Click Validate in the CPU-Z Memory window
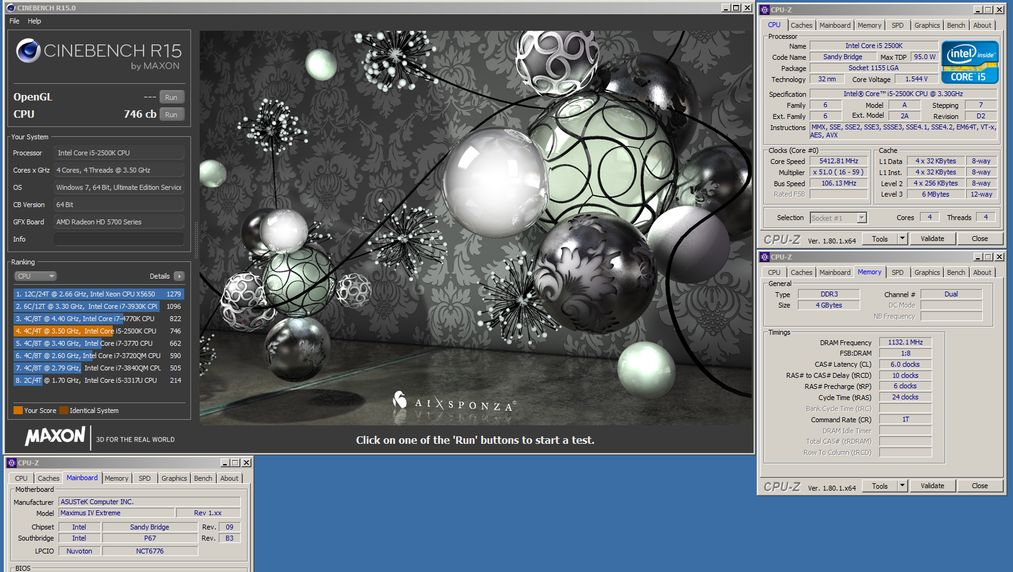This screenshot has height=572, width=1013. (932, 486)
